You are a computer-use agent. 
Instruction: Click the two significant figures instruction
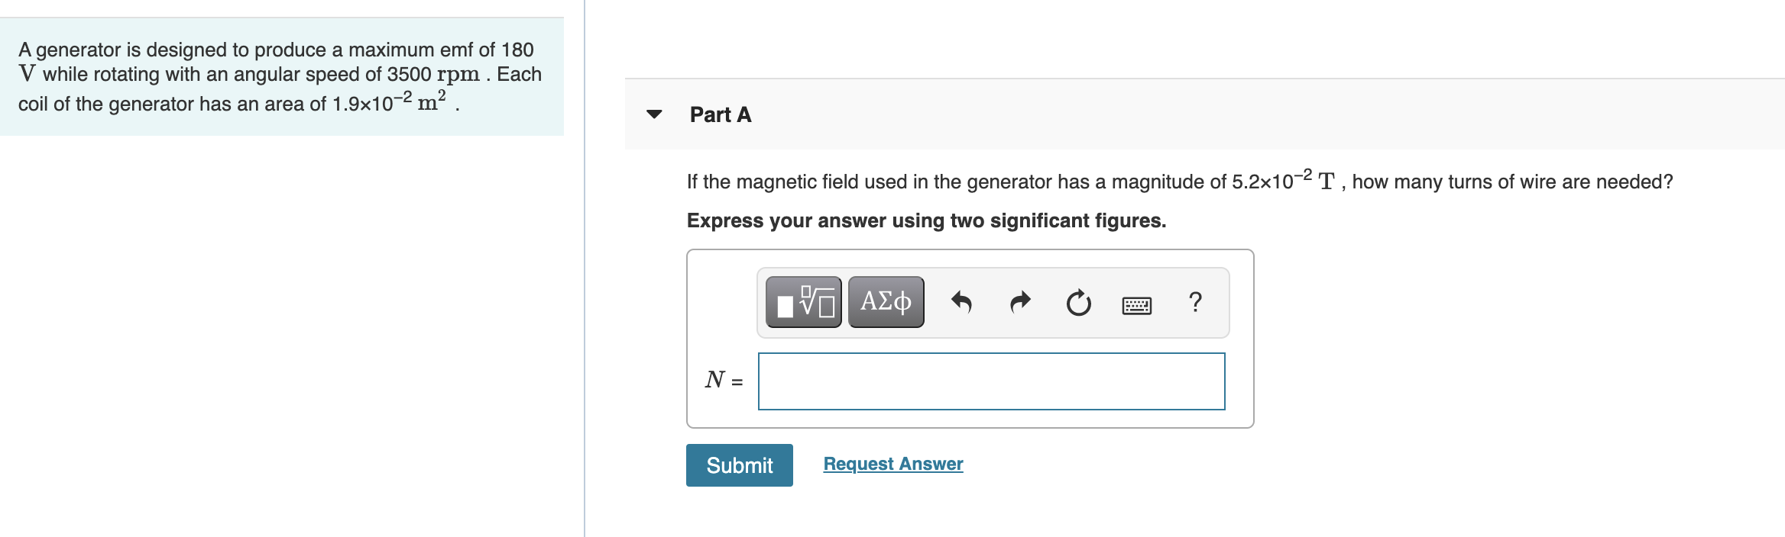(926, 220)
